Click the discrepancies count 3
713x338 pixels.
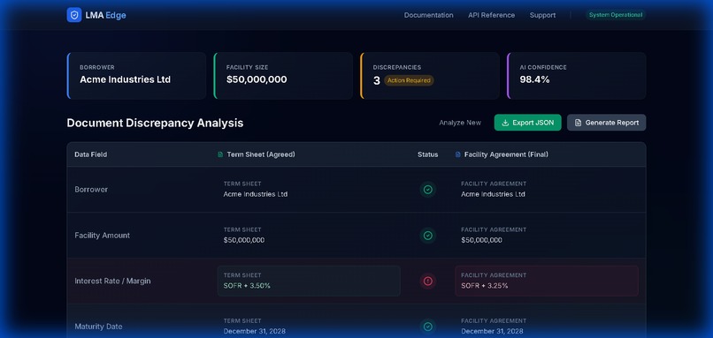pos(377,81)
